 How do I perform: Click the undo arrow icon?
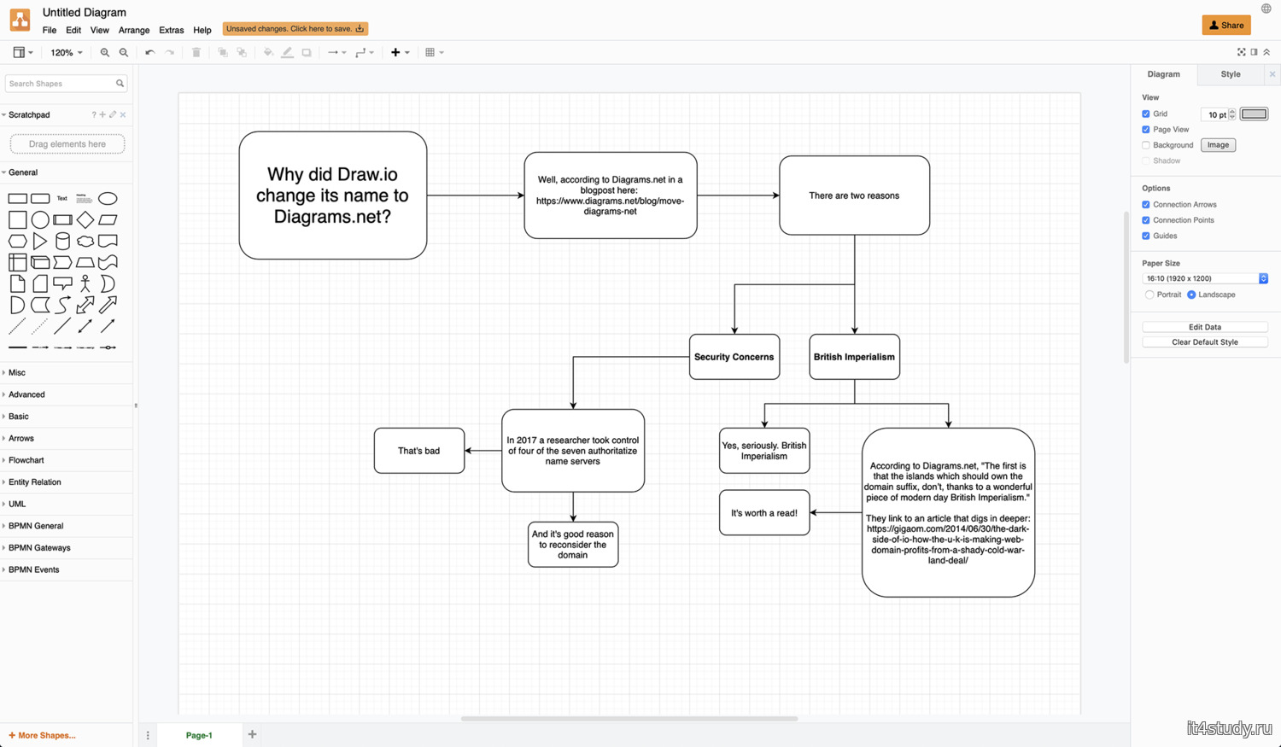tap(149, 53)
